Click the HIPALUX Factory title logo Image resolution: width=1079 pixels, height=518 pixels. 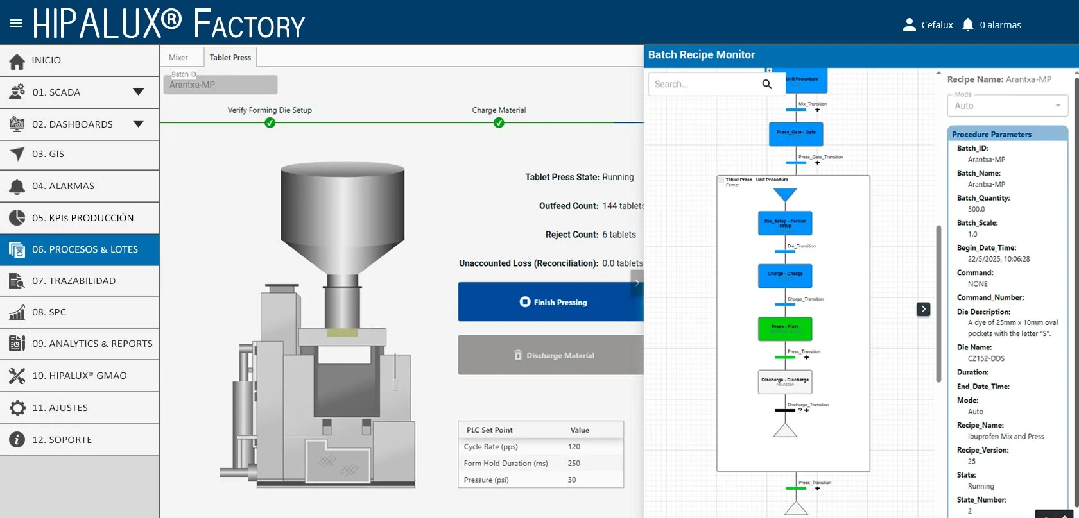click(x=169, y=24)
